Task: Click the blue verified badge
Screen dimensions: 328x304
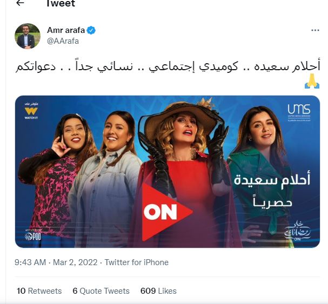Action: point(91,30)
